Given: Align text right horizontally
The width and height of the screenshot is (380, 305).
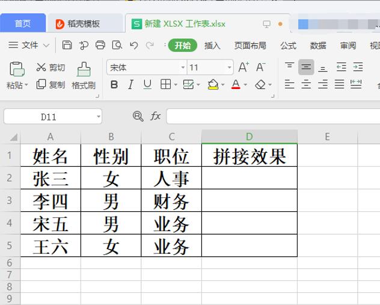Looking at the screenshot, I should [x=323, y=84].
